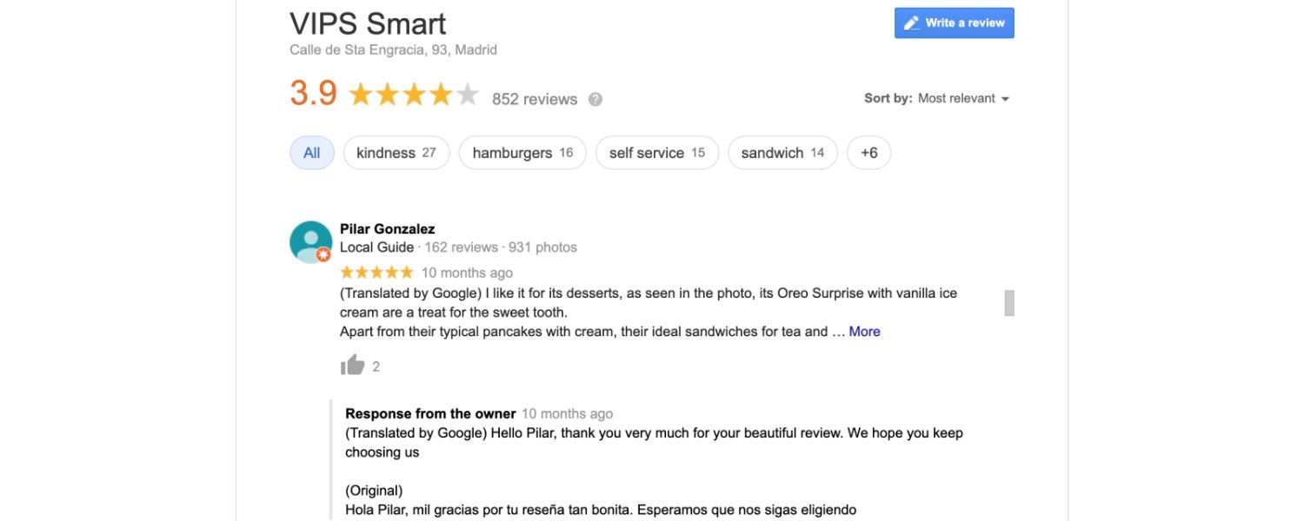Like Pilar Gonzalez's review with thumbs up
The width and height of the screenshot is (1304, 521).
pyautogui.click(x=351, y=365)
